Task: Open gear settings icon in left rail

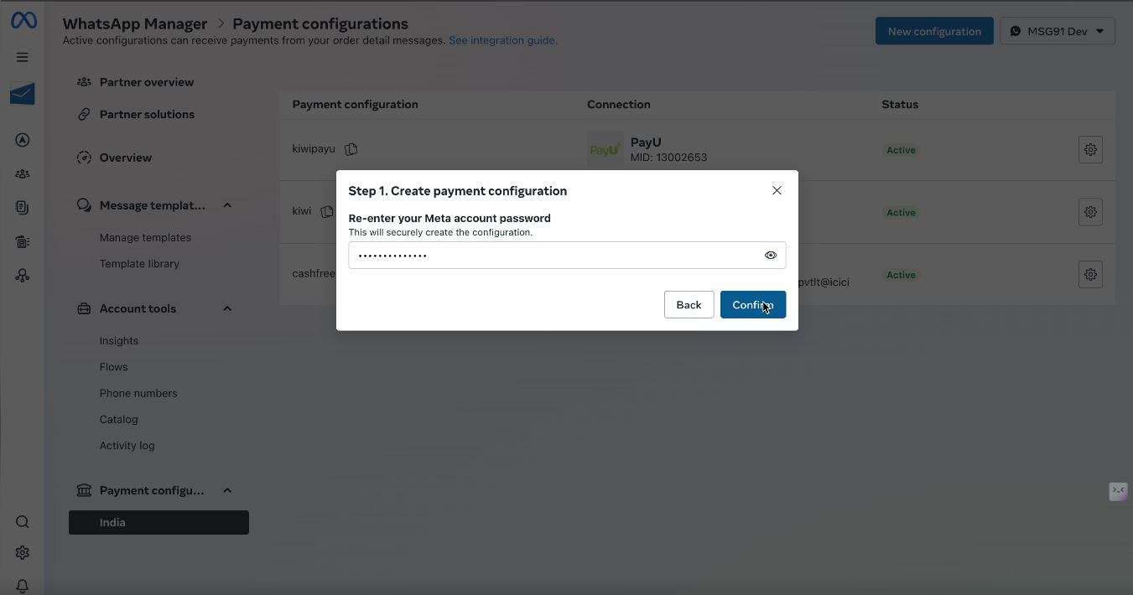Action: (23, 553)
